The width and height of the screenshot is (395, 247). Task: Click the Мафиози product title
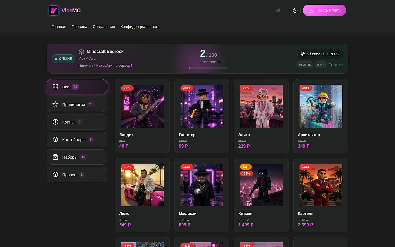coord(188,214)
